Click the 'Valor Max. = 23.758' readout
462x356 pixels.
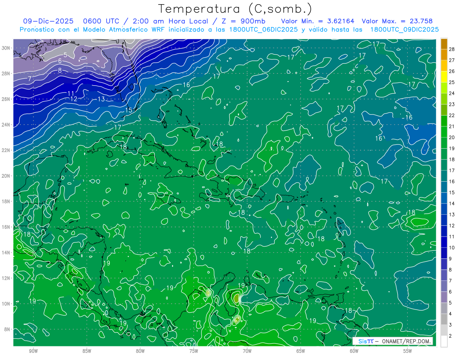pos(397,21)
